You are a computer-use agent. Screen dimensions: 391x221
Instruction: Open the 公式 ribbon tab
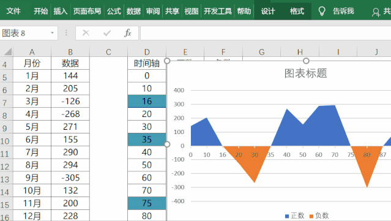point(114,11)
